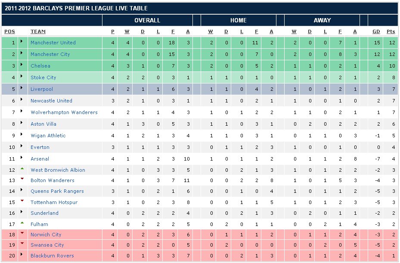Sort by the GD column header
The width and height of the screenshot is (400, 263).
[376, 31]
